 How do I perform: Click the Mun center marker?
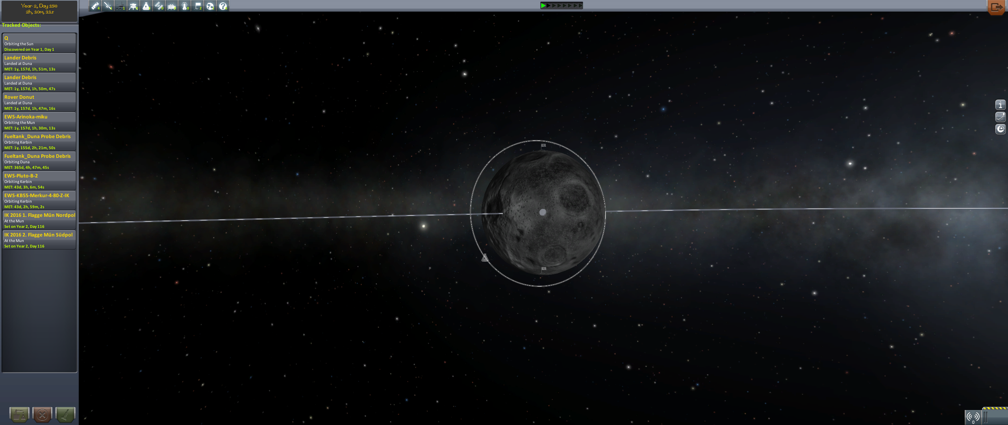[x=543, y=212]
